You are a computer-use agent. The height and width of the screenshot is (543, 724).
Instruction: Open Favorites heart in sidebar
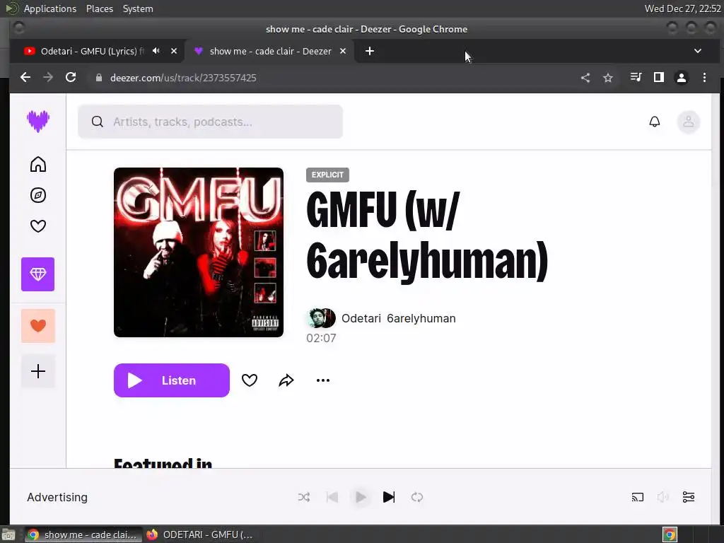[38, 226]
